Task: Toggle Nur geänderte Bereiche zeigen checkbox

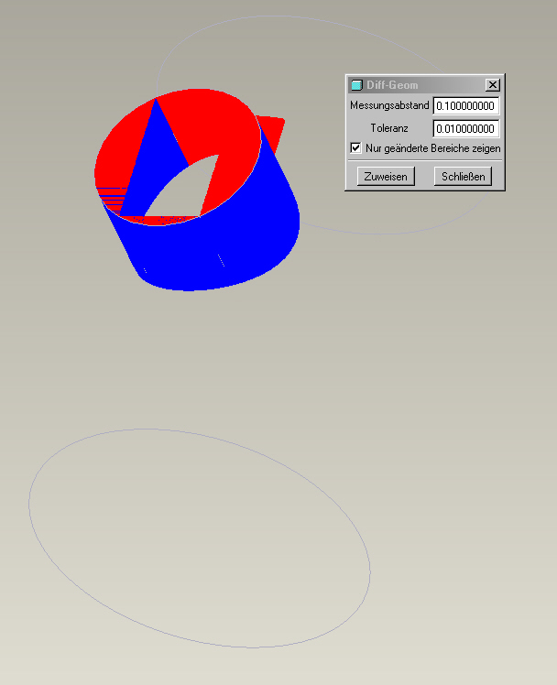Action: click(x=355, y=147)
